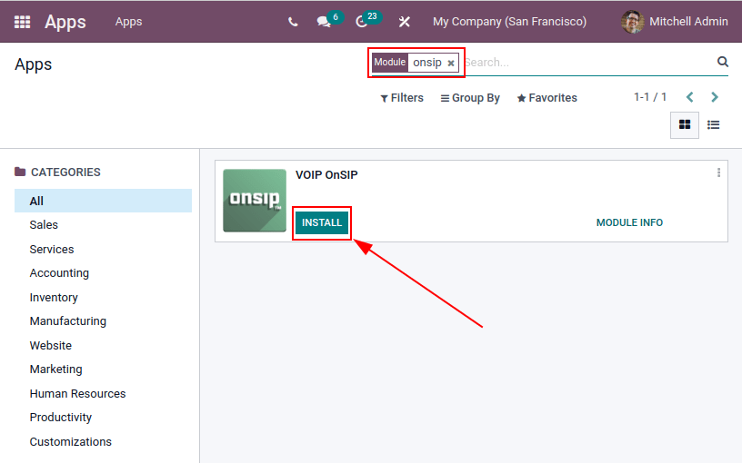Open the Favorites dropdown

pos(546,98)
